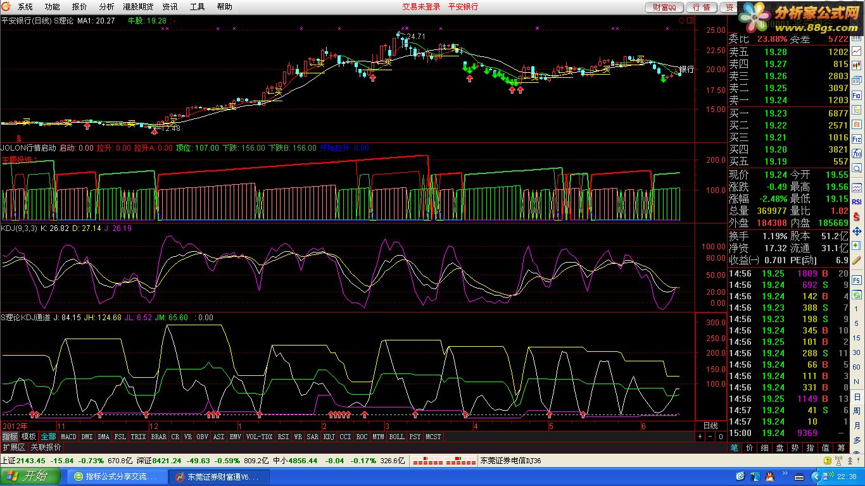Click the F12 trading sidebar icon
This screenshot has width=865, height=486.
857,139
